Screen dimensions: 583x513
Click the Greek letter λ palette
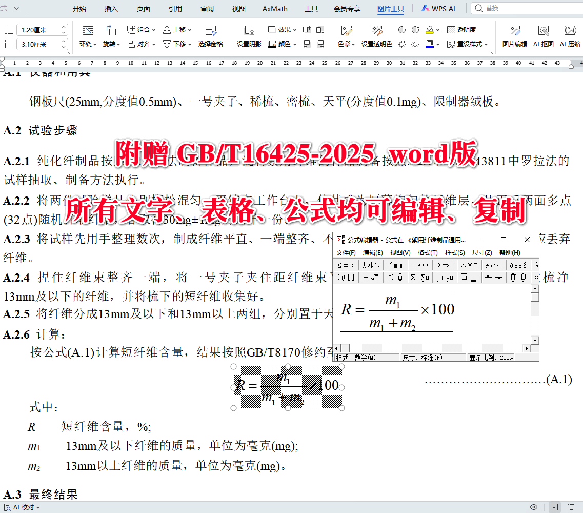[535, 265]
